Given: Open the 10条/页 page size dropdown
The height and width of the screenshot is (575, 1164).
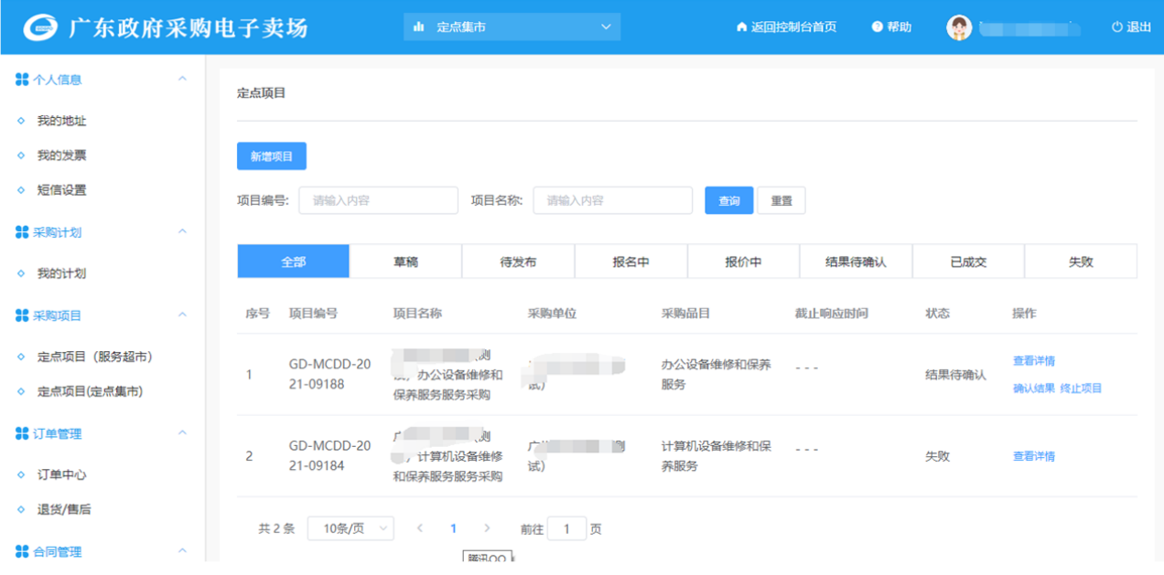Looking at the screenshot, I should [350, 528].
